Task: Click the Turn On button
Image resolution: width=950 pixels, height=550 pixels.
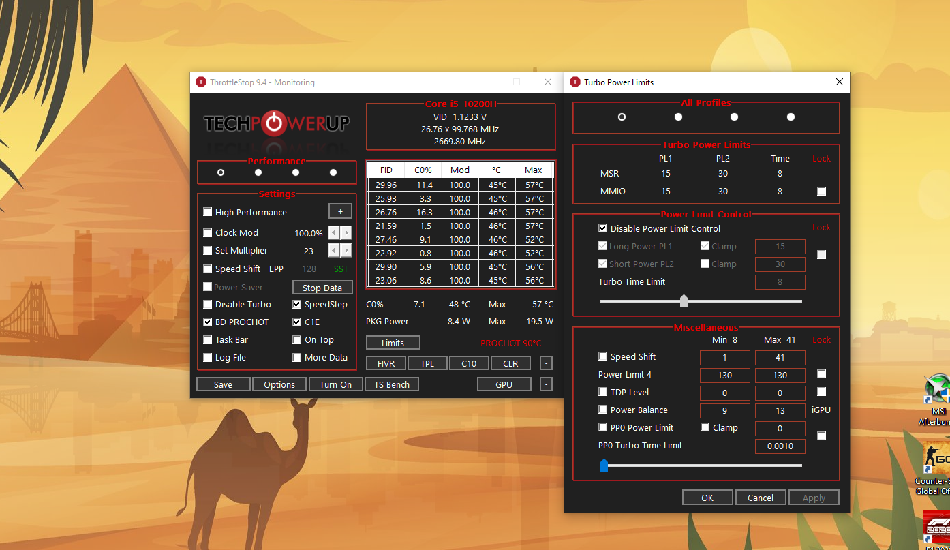Action: (336, 384)
